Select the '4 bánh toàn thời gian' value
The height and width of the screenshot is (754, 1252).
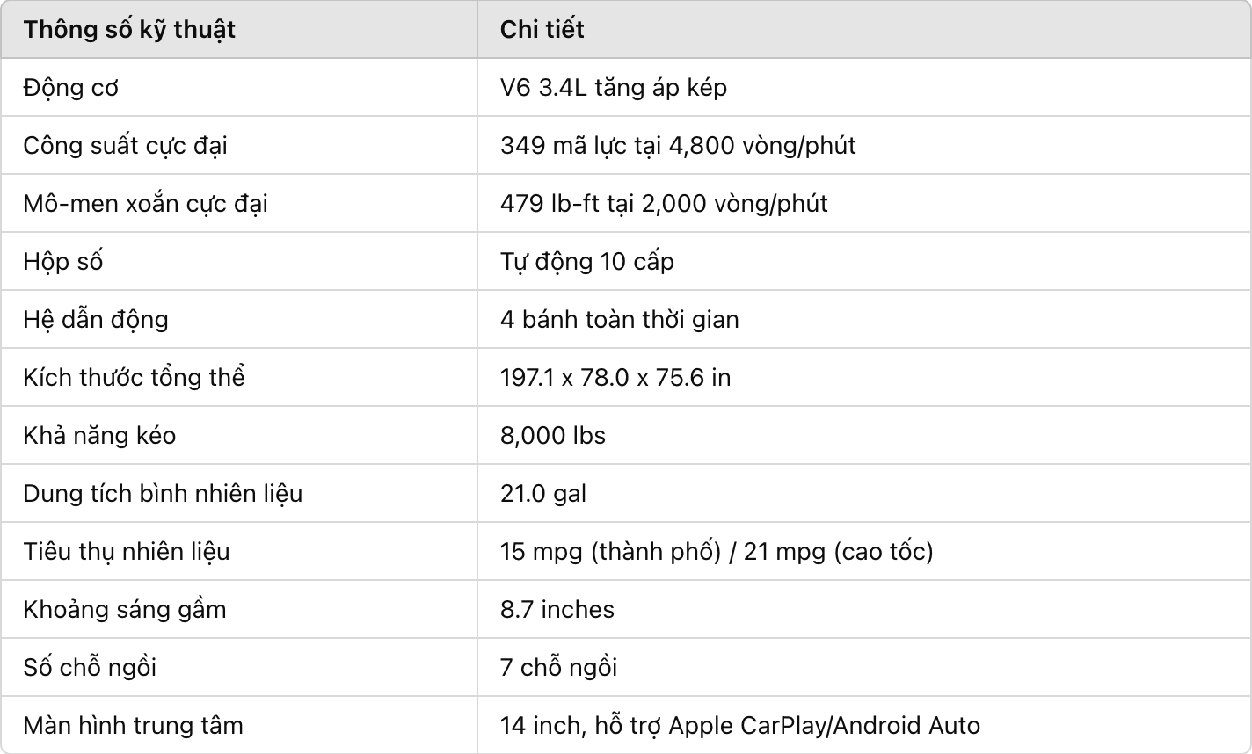(x=620, y=320)
